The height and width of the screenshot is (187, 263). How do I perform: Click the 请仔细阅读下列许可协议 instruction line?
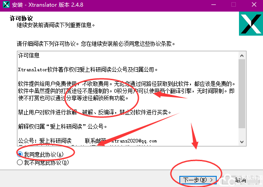point(96,44)
